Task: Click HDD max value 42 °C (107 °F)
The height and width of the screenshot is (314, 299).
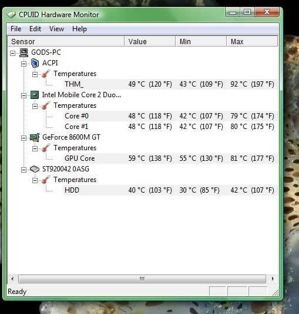Action: coord(252,190)
